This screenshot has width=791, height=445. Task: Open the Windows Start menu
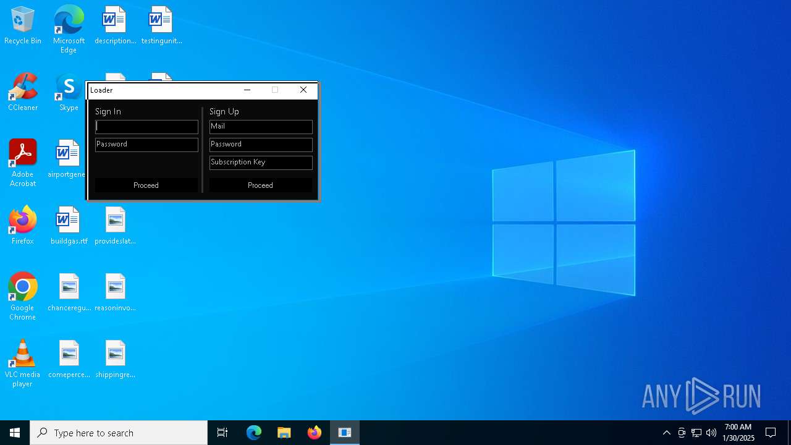click(15, 433)
